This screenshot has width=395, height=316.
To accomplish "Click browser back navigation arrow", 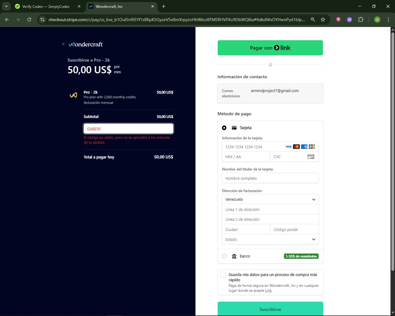I will click(x=7, y=19).
